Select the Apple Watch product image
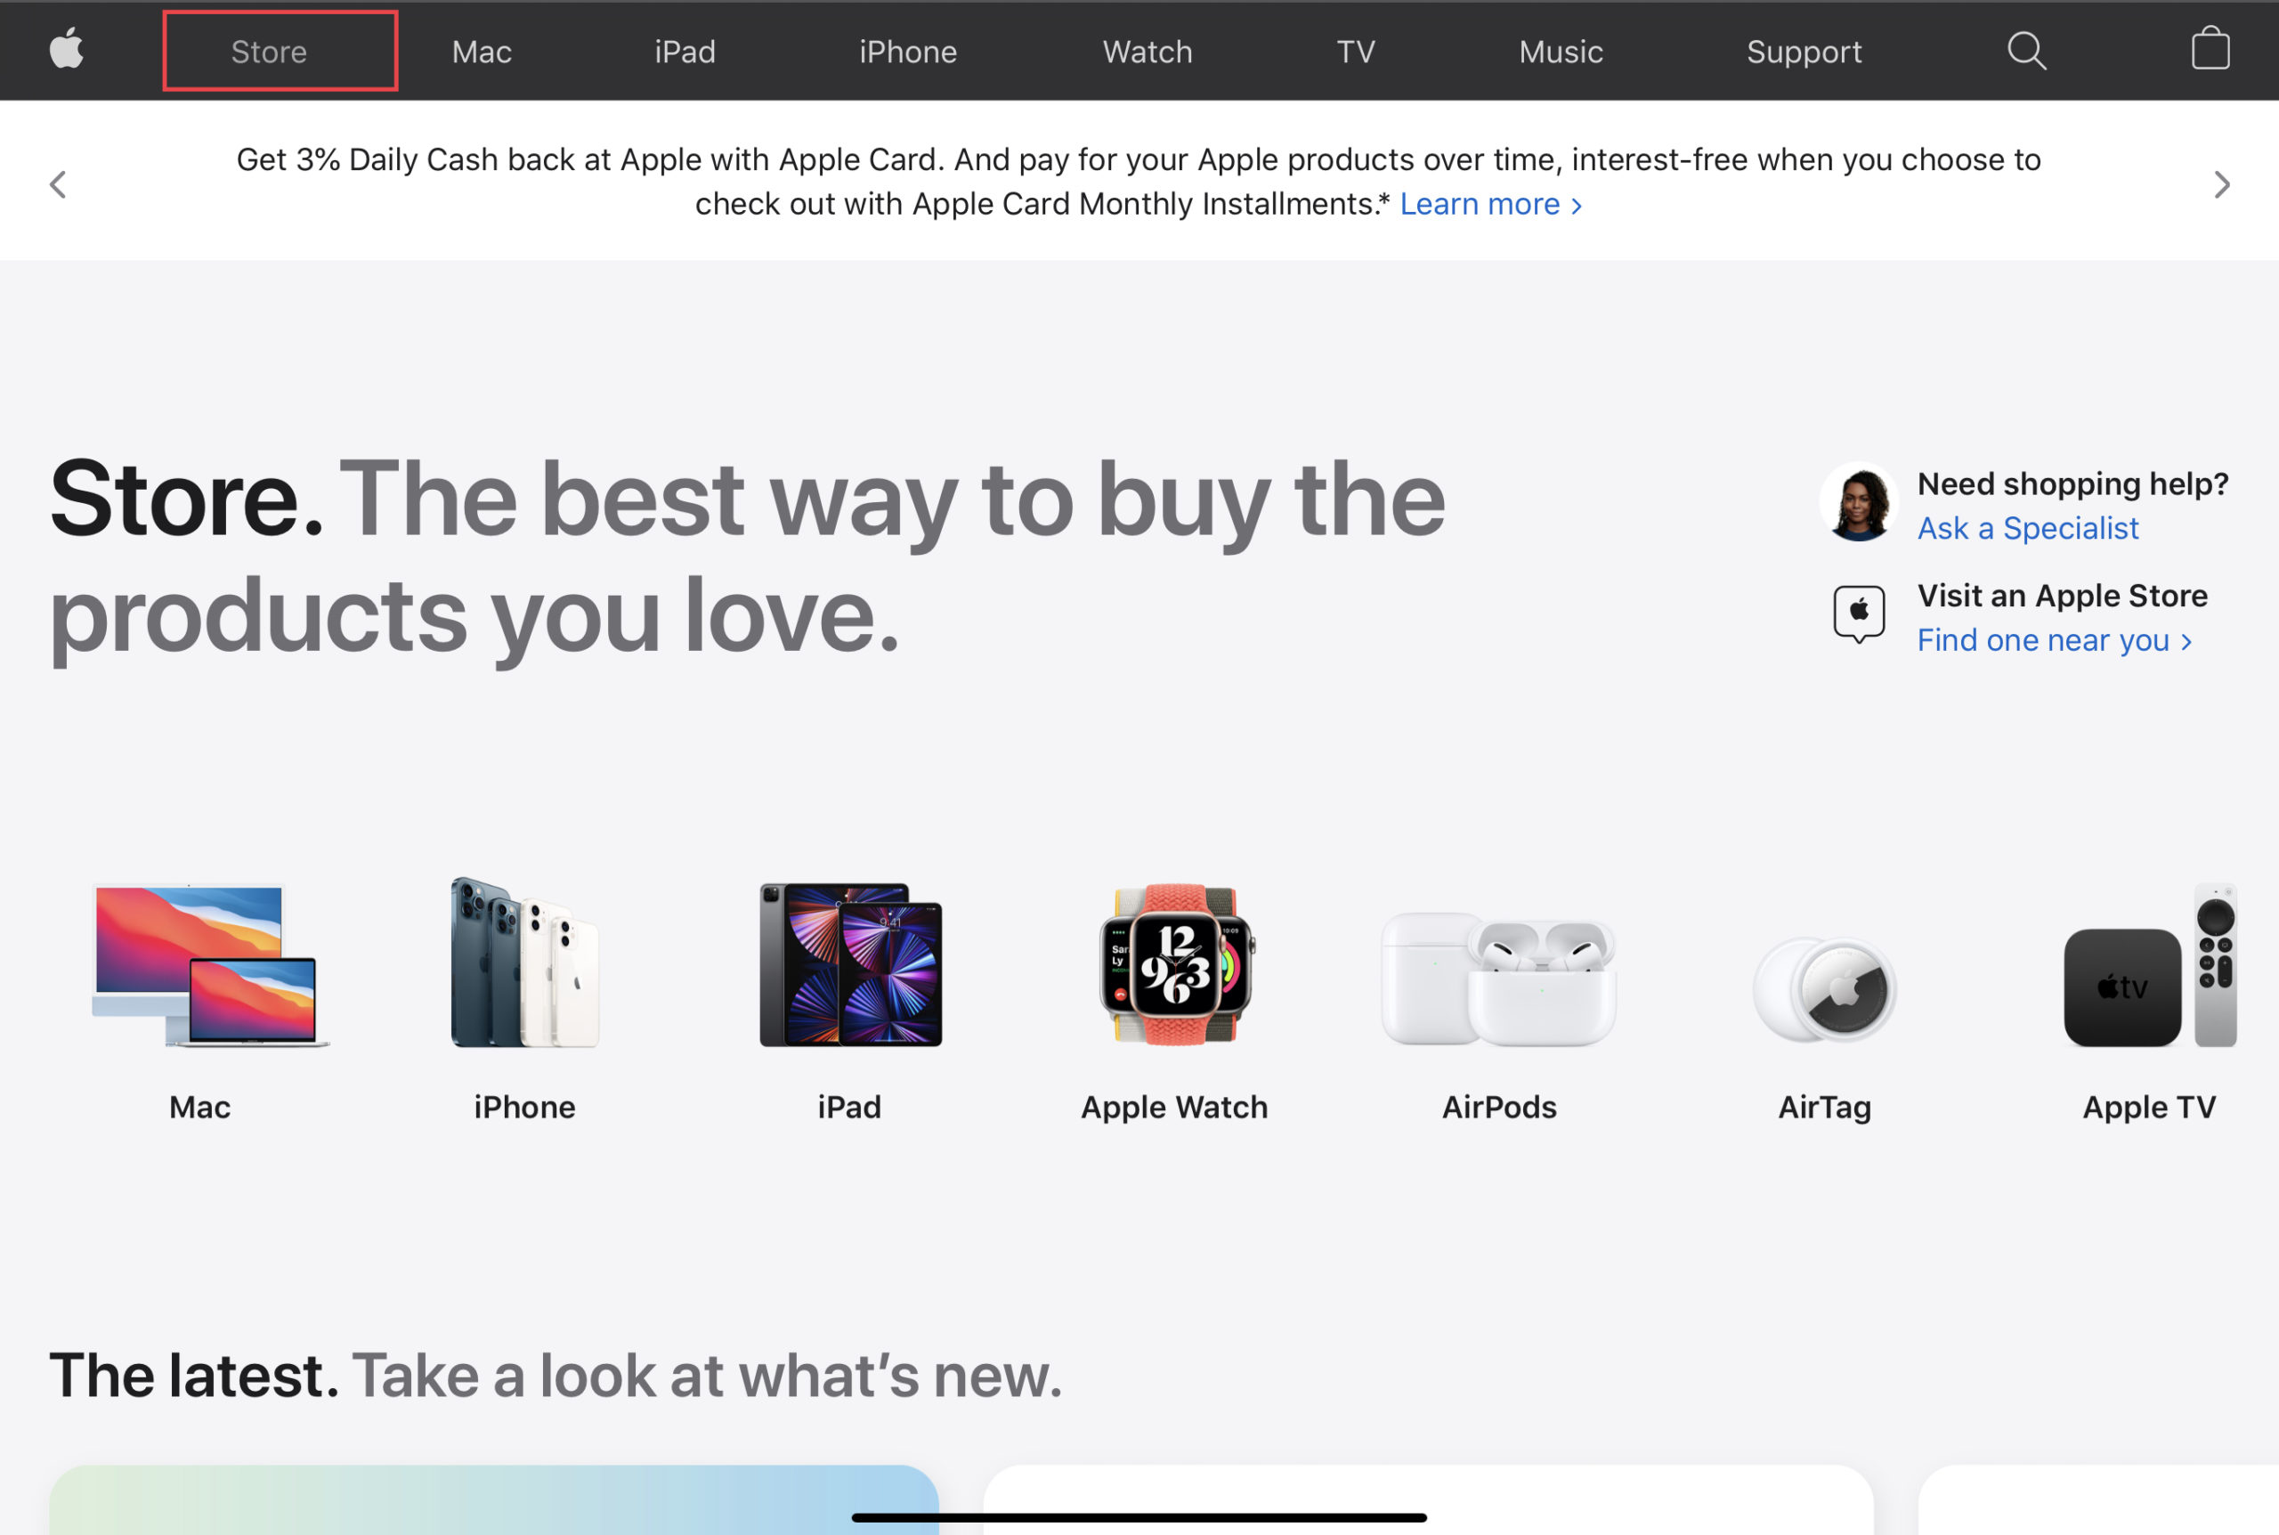 point(1175,964)
